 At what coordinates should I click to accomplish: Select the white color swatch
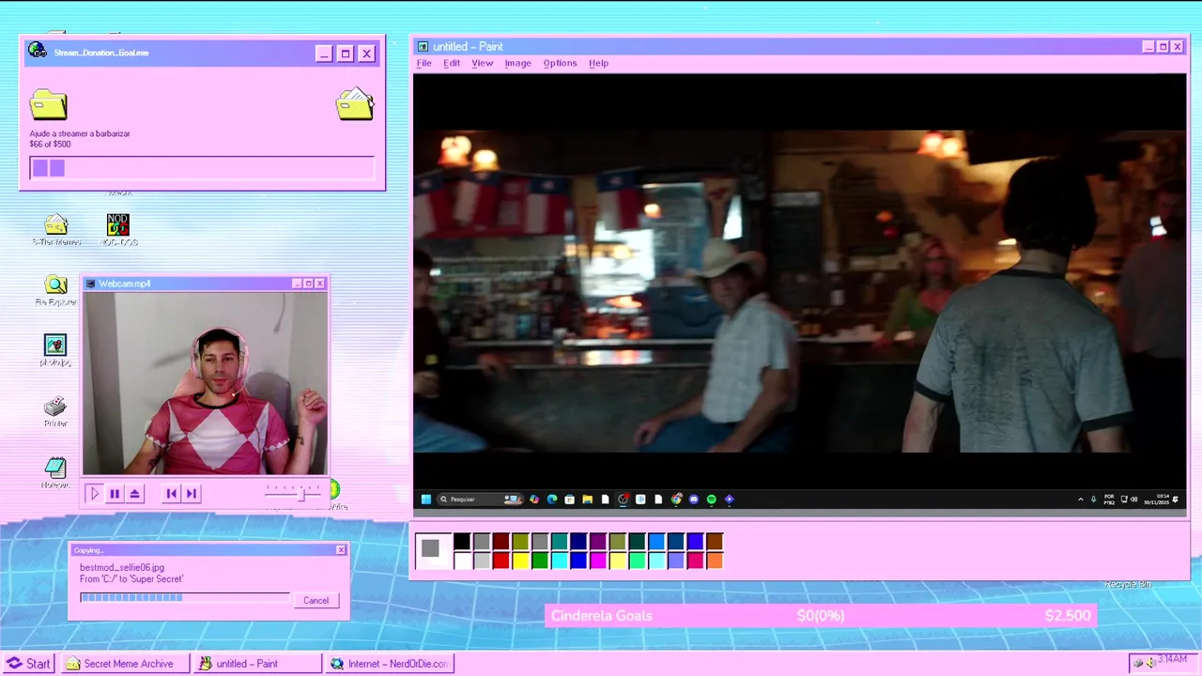point(461,561)
